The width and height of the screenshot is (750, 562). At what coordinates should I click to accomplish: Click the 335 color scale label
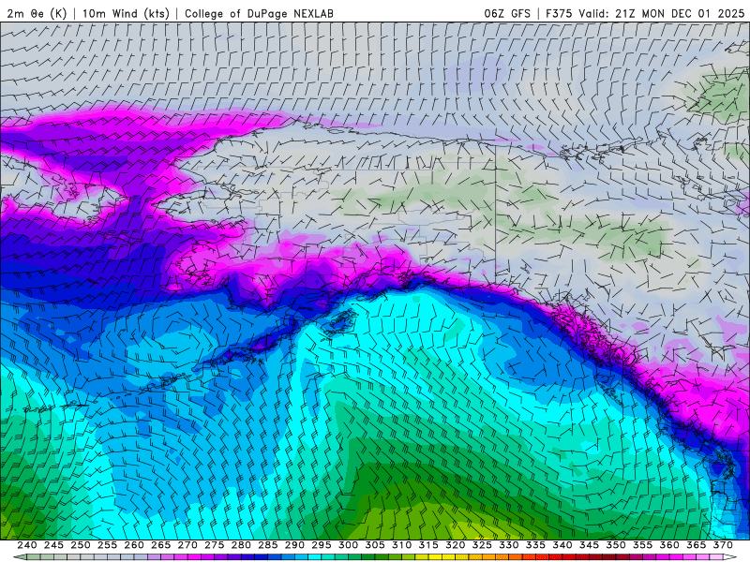click(x=535, y=545)
